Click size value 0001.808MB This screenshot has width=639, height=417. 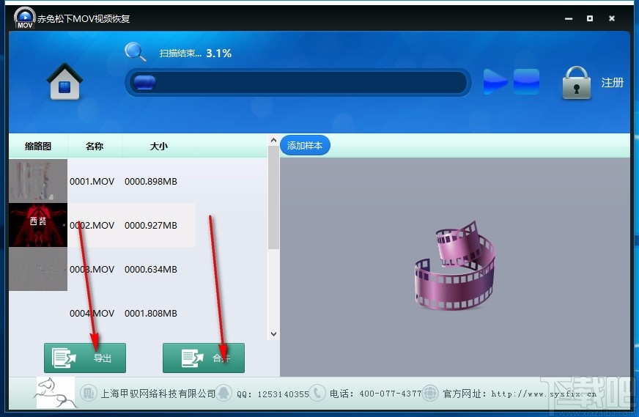click(x=151, y=314)
